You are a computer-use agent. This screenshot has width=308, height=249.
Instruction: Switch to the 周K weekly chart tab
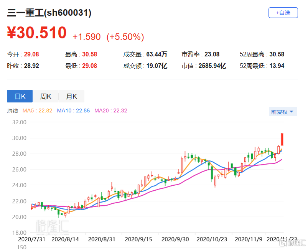(46, 96)
